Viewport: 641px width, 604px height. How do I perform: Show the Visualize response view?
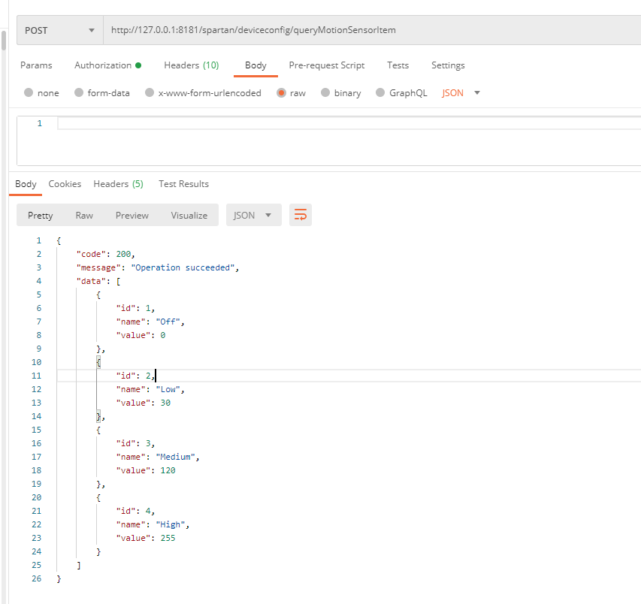(x=189, y=215)
